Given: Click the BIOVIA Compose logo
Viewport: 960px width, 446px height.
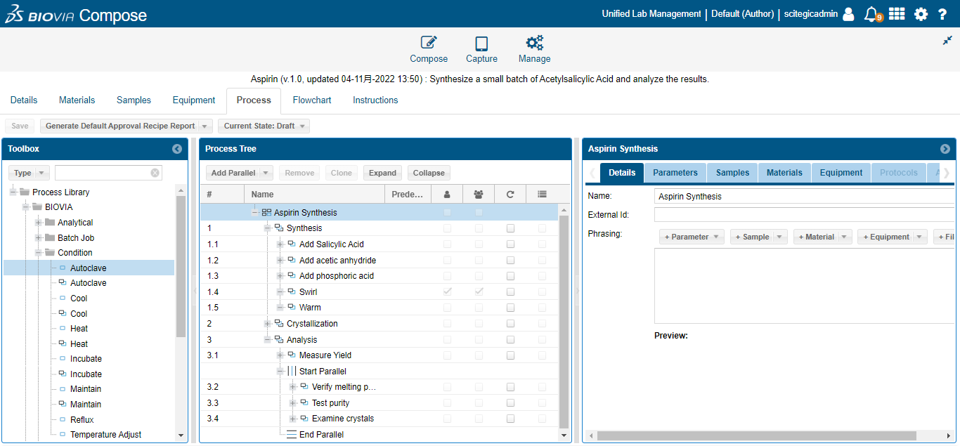Looking at the screenshot, I should 76,15.
